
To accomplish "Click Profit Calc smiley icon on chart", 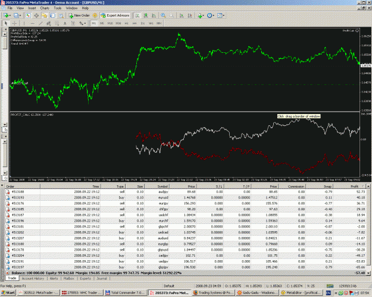I will point(357,30).
